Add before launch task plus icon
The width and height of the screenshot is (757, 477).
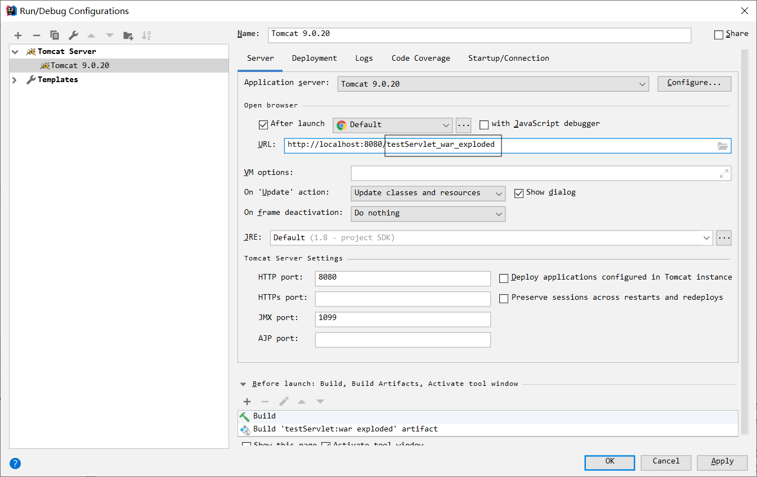[247, 402]
